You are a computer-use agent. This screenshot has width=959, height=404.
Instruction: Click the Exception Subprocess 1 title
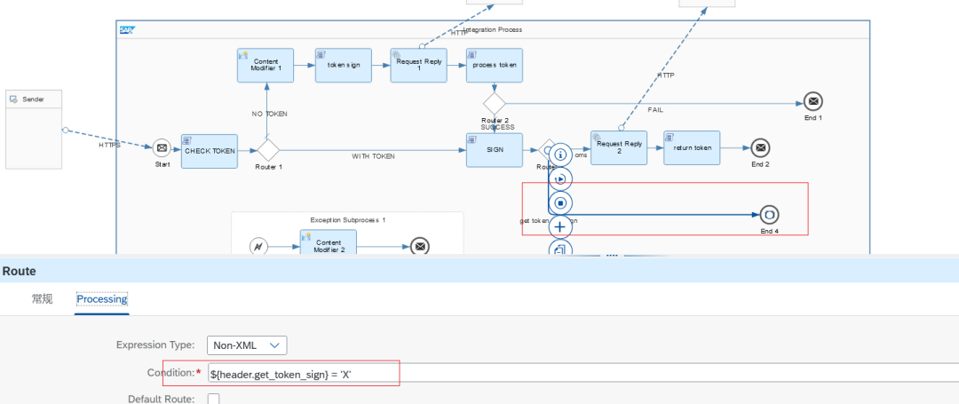pyautogui.click(x=347, y=220)
